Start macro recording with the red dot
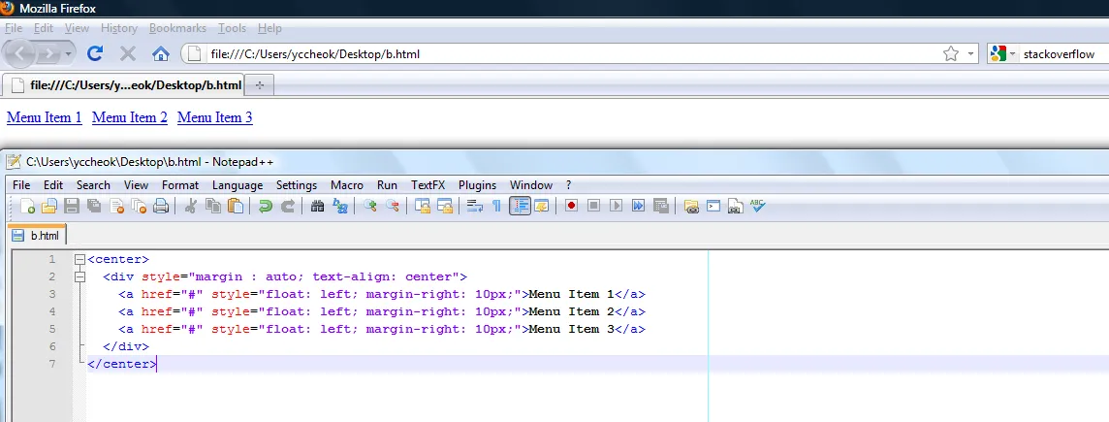This screenshot has width=1109, height=422. (x=572, y=206)
